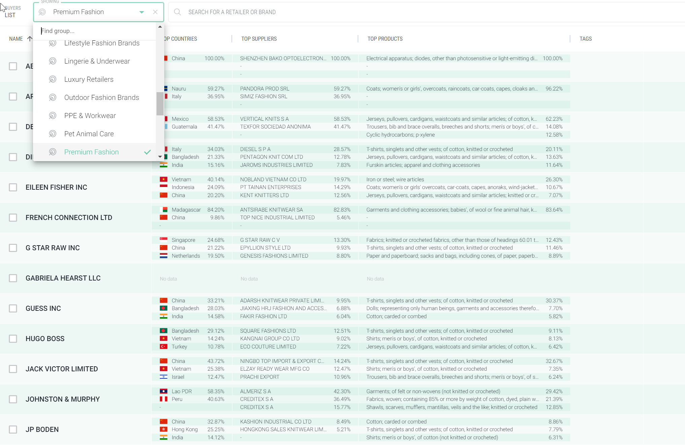Image resolution: width=685 pixels, height=445 pixels.
Task: Click the group icon beside Premium Fashion selector
Action: (42, 12)
